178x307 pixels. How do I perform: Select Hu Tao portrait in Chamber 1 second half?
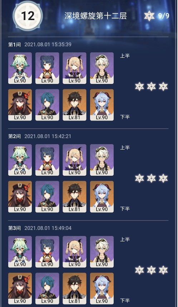click(20, 105)
